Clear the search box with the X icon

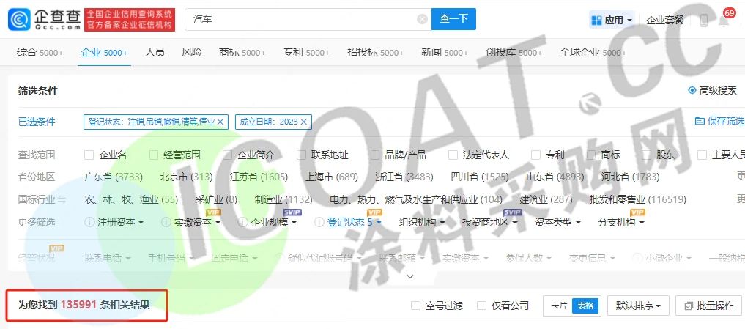pyautogui.click(x=422, y=19)
